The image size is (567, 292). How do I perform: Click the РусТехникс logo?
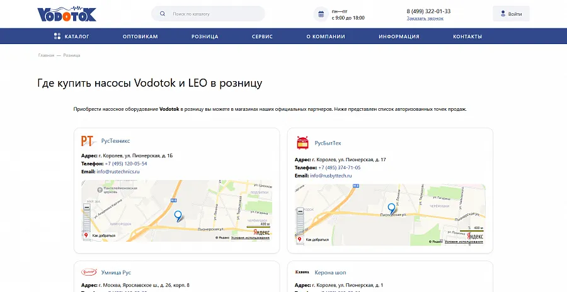click(x=89, y=141)
